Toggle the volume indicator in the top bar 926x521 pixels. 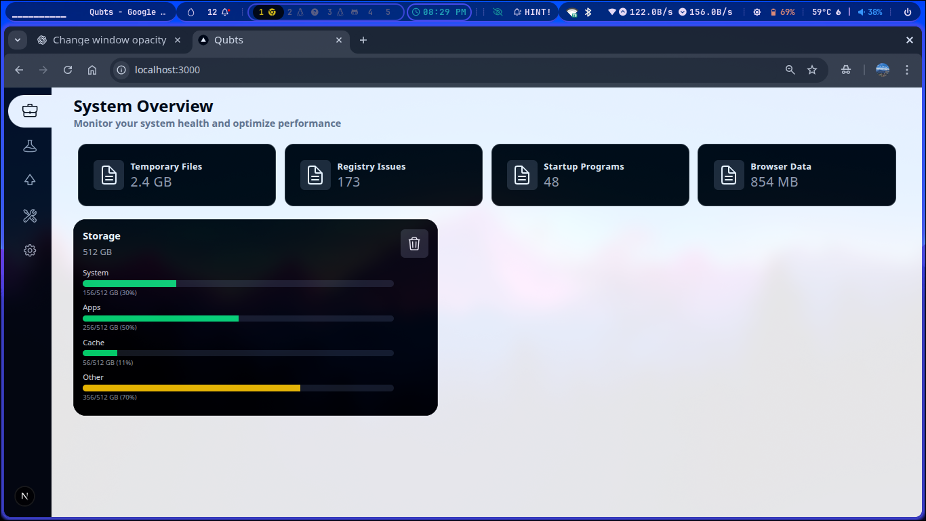(870, 12)
